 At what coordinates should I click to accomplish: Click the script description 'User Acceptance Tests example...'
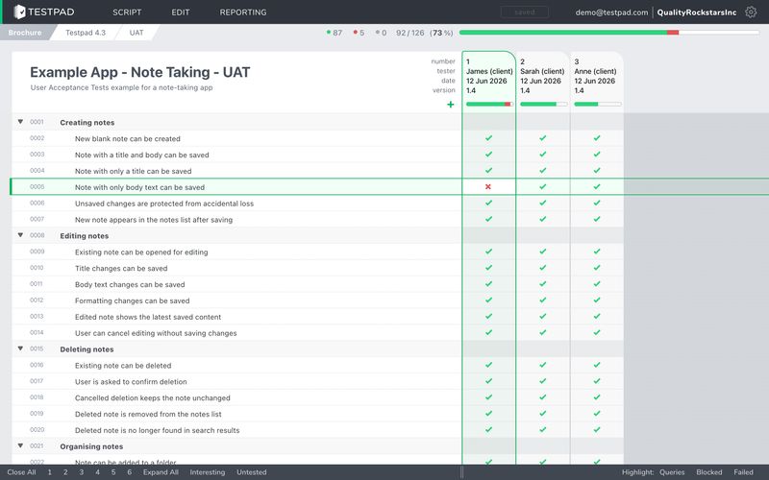122,87
